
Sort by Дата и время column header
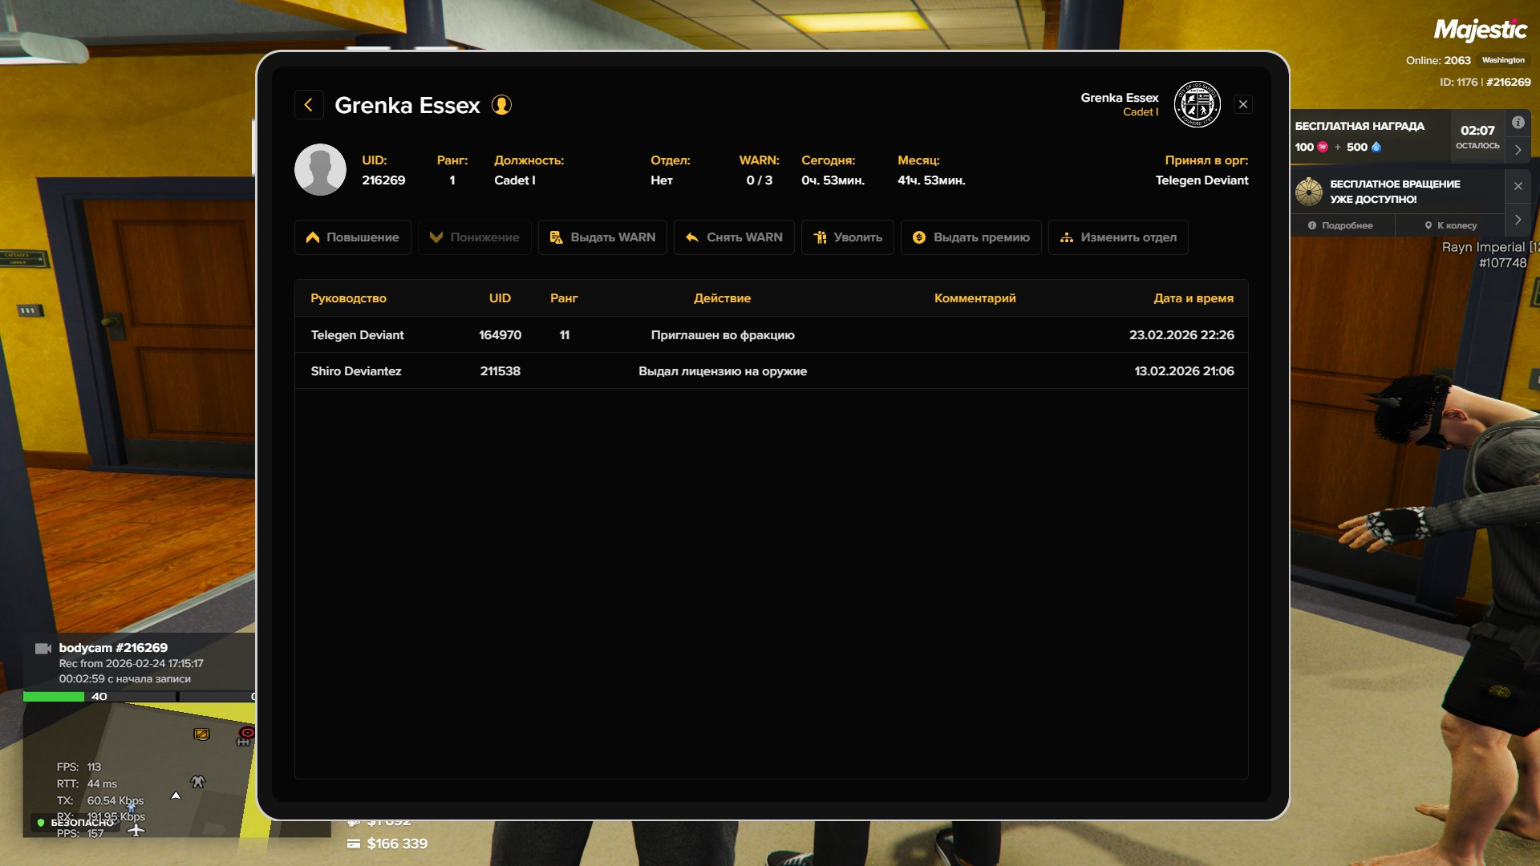coord(1193,298)
